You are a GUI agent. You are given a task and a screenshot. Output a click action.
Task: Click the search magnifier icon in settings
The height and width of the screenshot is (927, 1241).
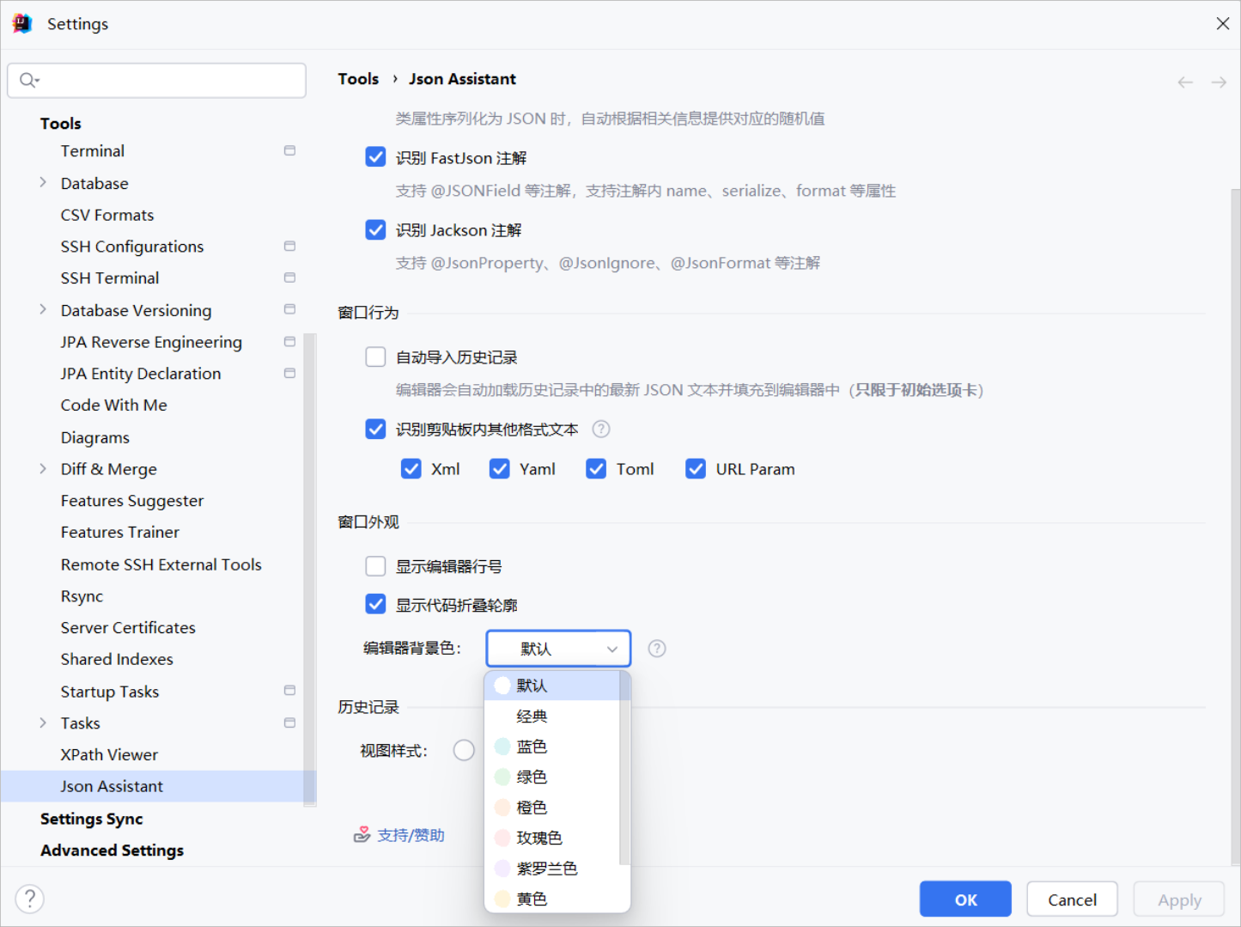[x=28, y=80]
